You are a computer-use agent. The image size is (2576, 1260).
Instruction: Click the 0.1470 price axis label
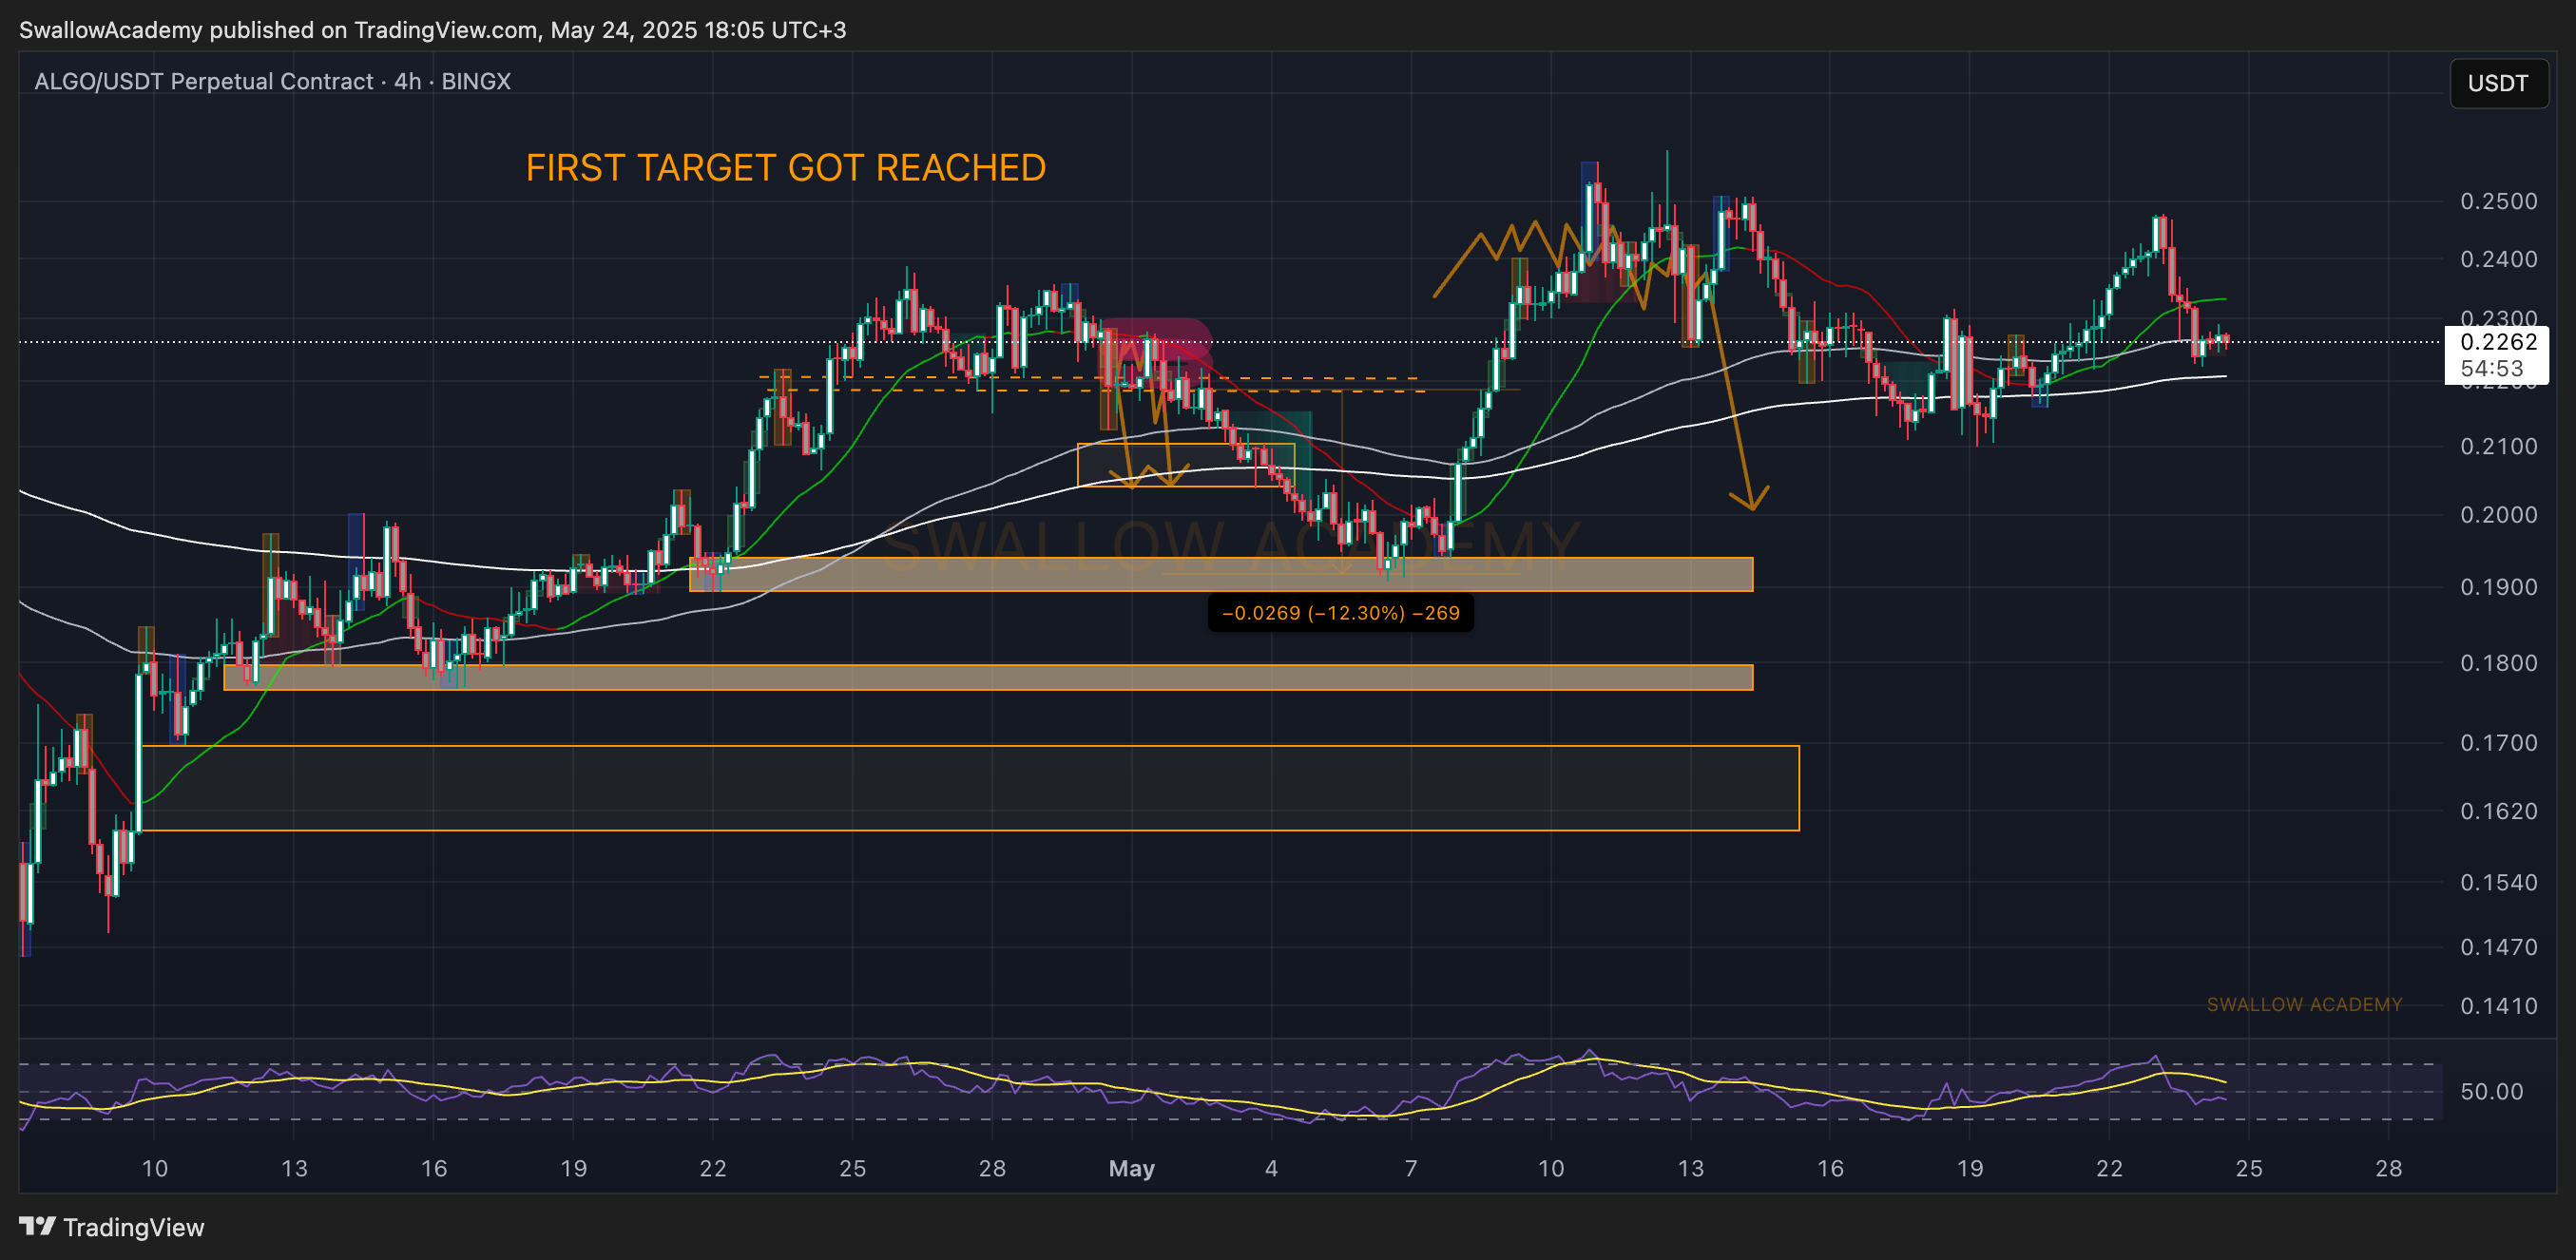(x=2498, y=947)
